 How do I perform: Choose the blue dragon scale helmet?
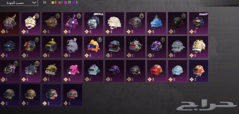(x=156, y=23)
